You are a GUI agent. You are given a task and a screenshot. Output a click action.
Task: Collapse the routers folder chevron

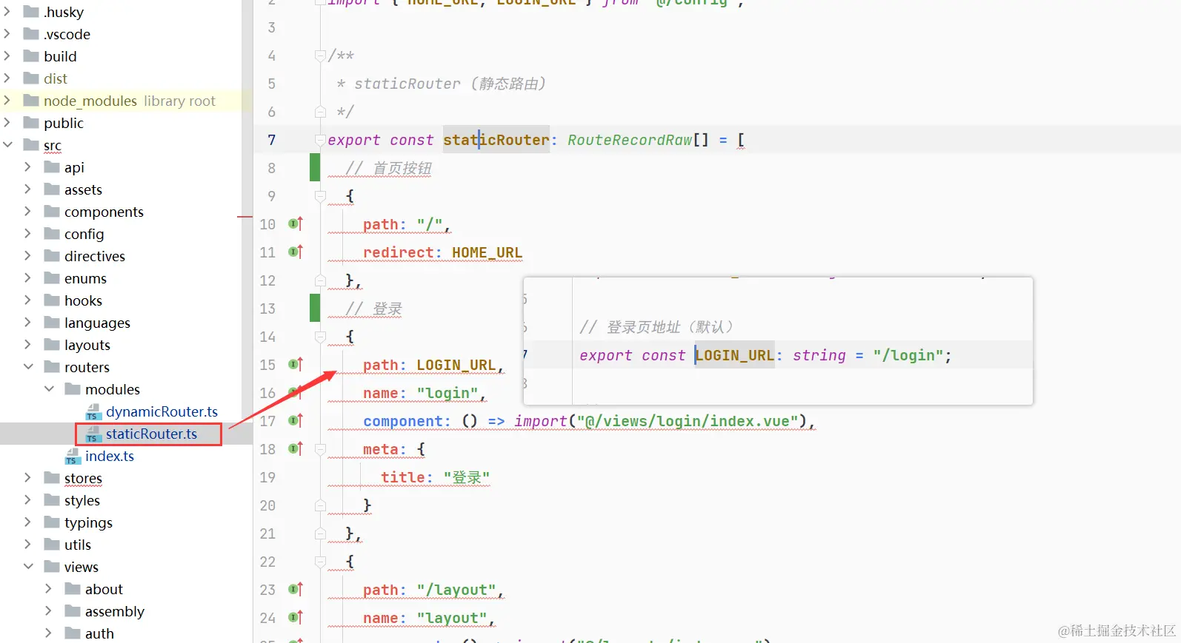28,367
